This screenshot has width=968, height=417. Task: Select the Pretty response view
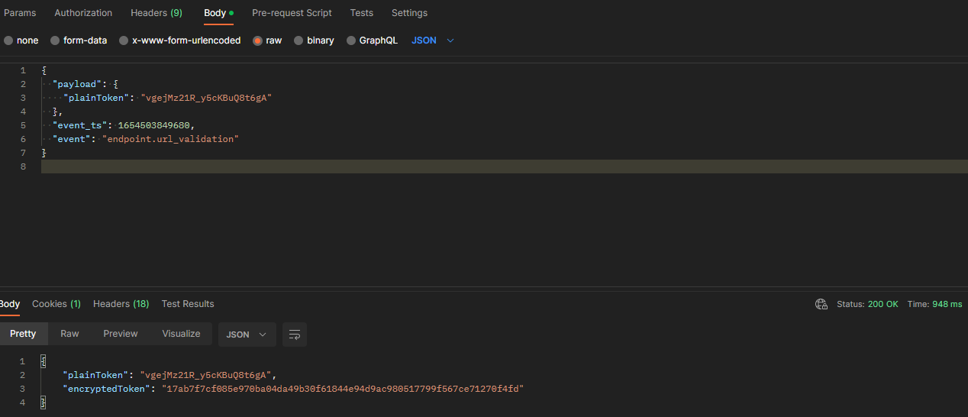pos(23,334)
